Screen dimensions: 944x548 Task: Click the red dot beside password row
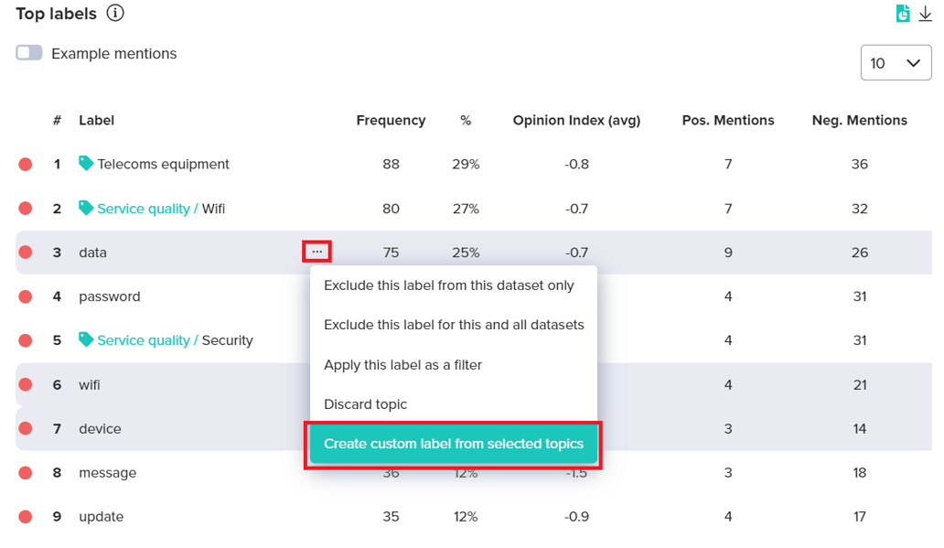pyautogui.click(x=26, y=296)
